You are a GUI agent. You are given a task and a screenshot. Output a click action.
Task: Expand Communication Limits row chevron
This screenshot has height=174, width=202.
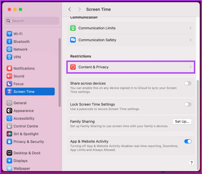click(191, 28)
